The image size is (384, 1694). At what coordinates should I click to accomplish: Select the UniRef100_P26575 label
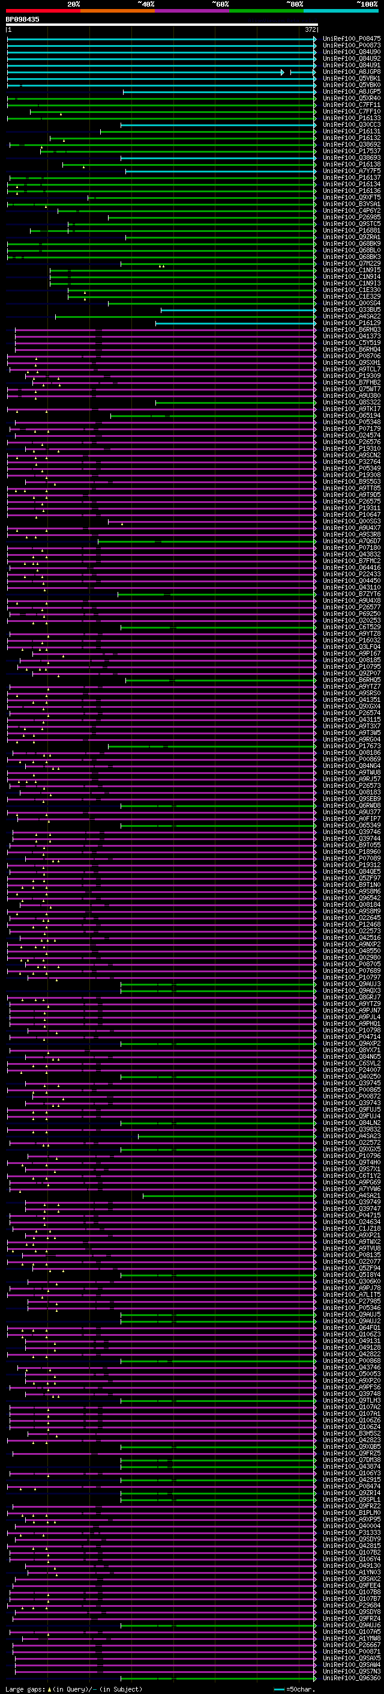(x=351, y=501)
